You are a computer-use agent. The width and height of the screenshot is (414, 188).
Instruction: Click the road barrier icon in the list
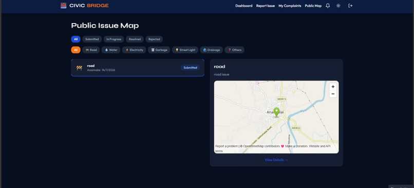coord(79,68)
